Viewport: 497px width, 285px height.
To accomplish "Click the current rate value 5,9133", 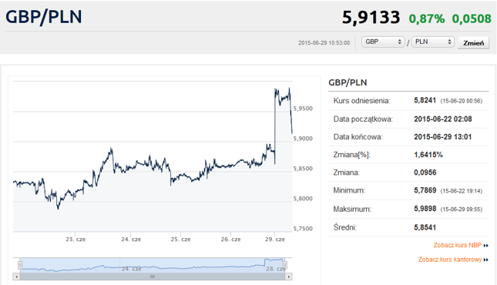I will (371, 17).
